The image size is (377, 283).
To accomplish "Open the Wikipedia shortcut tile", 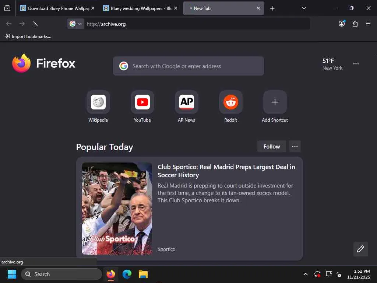I will coord(98,102).
